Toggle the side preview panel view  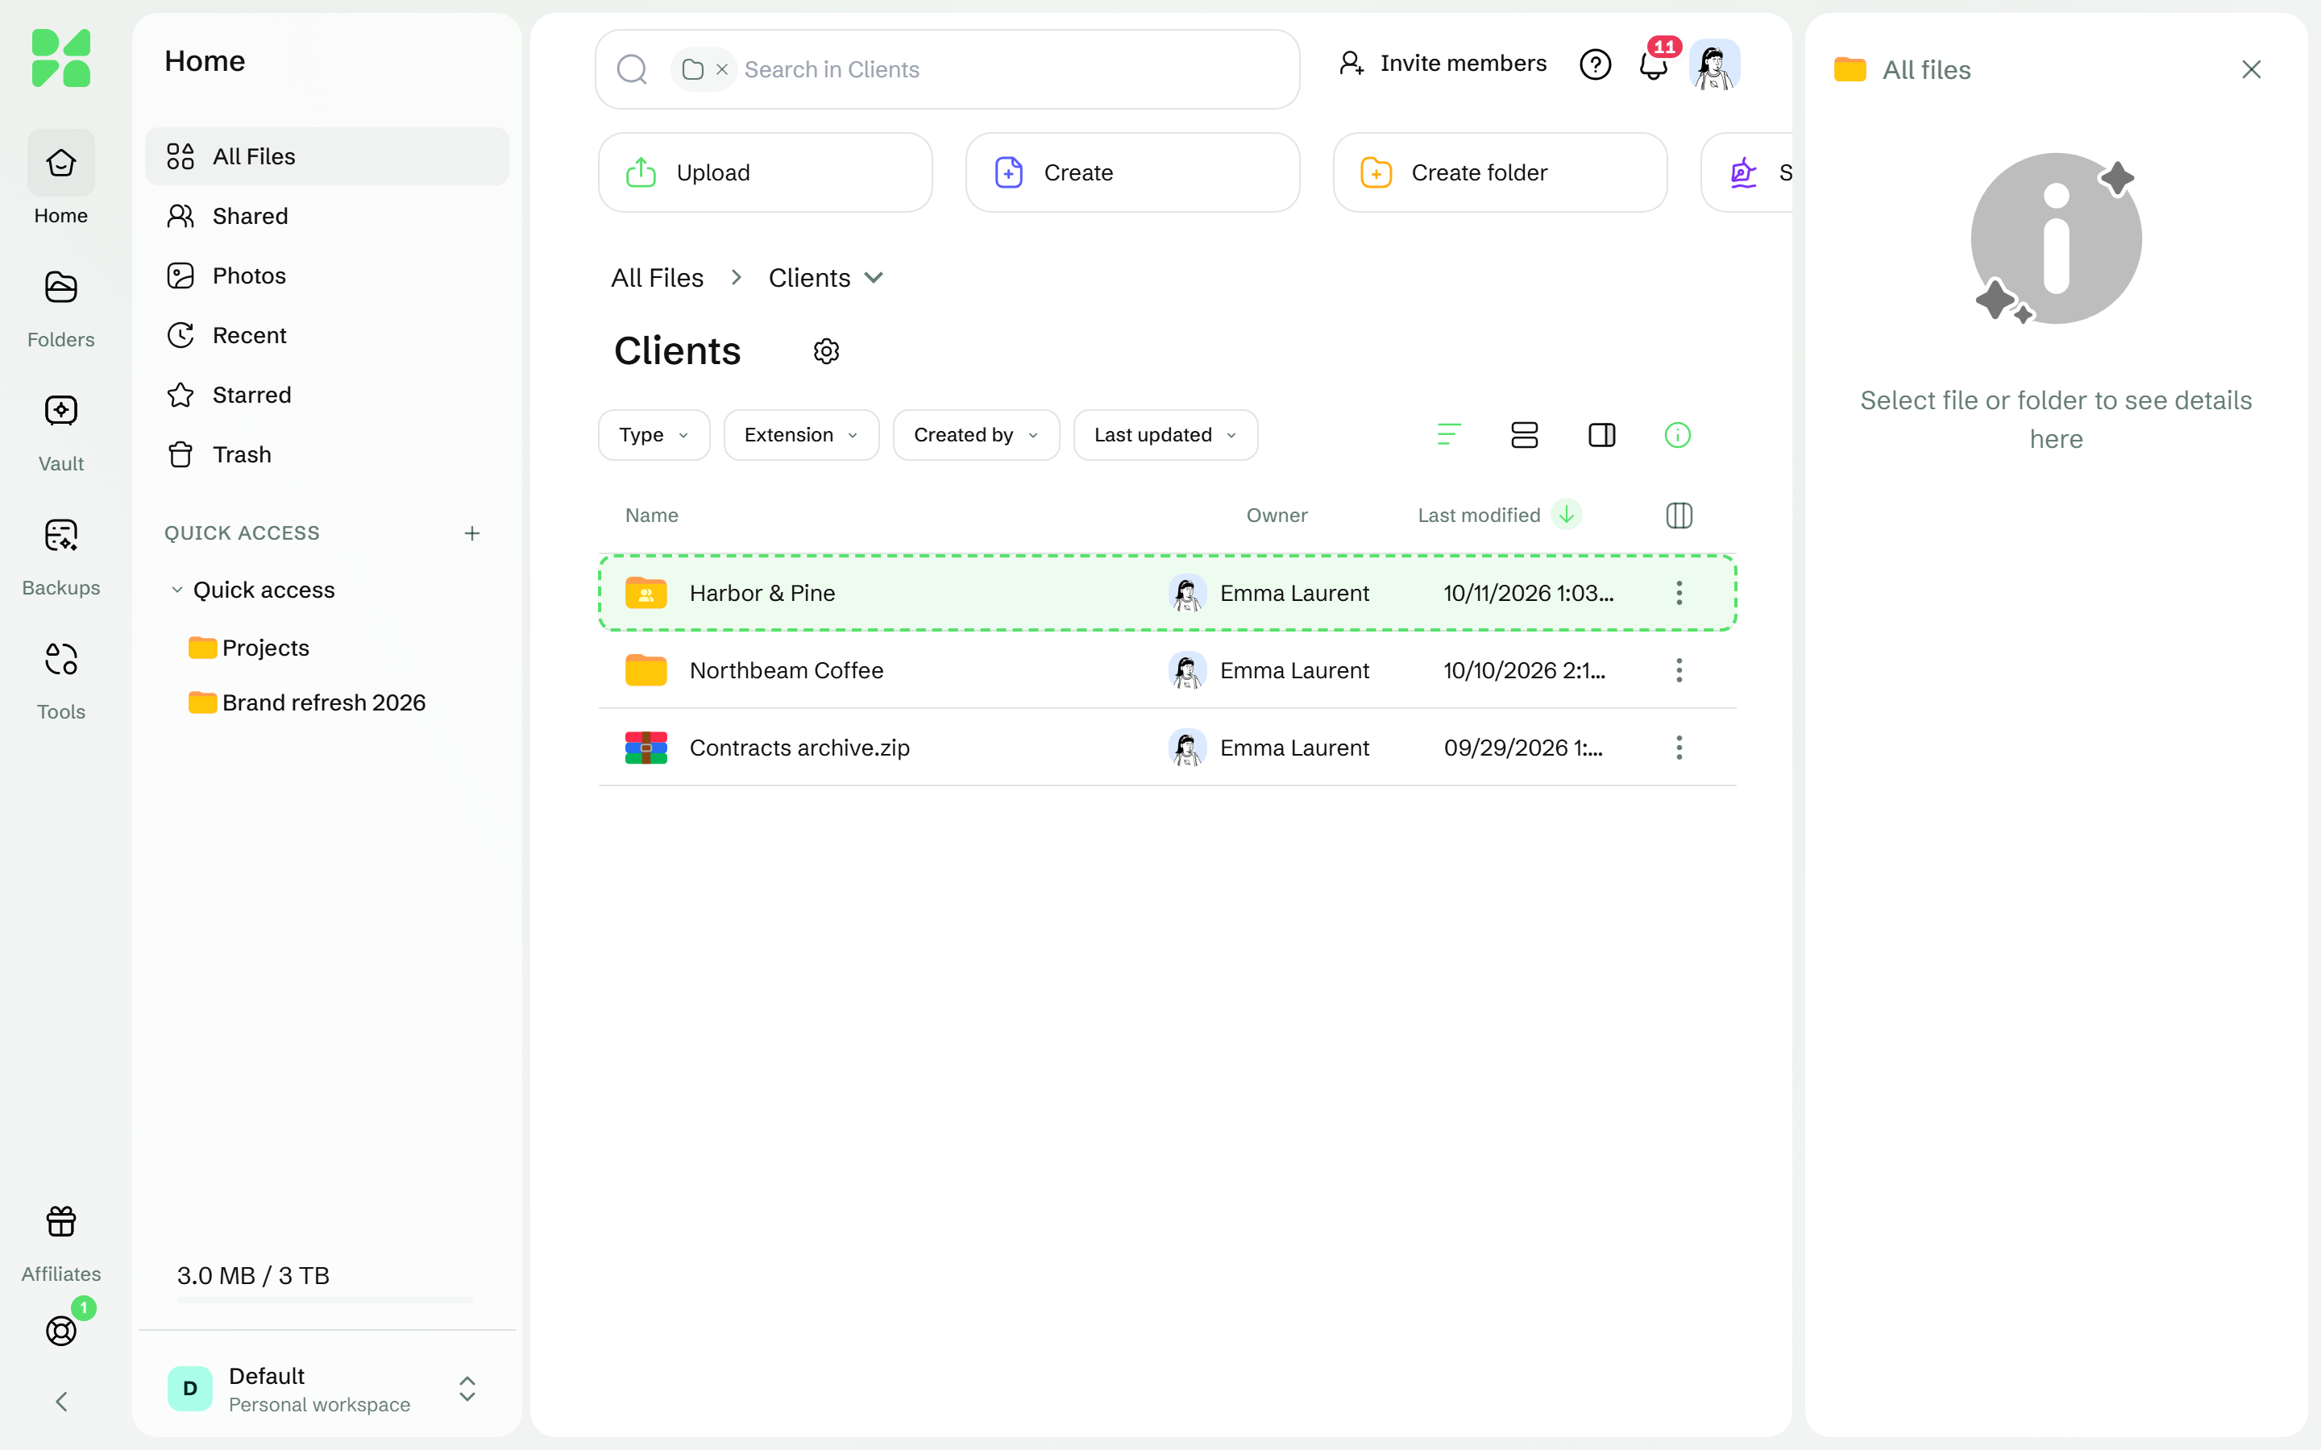click(x=1601, y=435)
